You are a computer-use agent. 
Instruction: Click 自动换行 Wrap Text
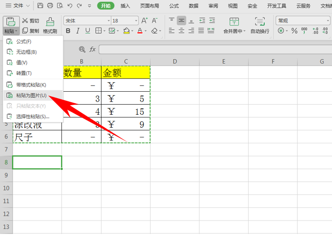[260, 26]
